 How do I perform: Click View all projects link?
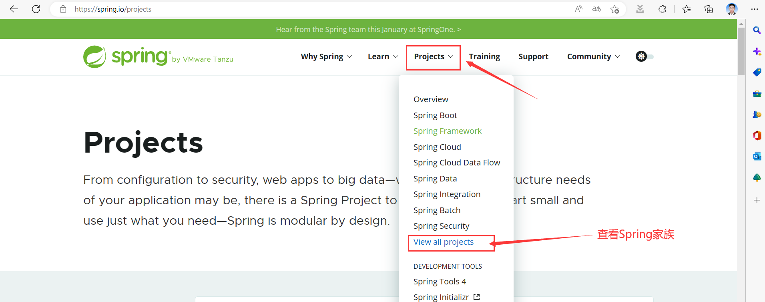click(444, 242)
